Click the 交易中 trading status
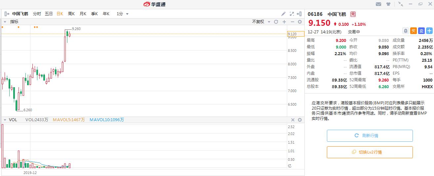The image size is (434, 176). (354, 32)
